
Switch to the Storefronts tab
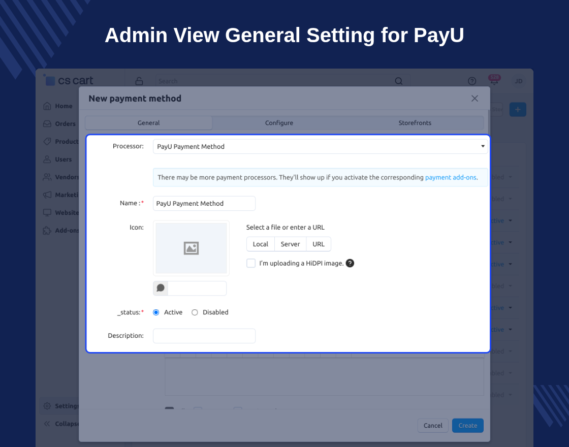point(415,123)
